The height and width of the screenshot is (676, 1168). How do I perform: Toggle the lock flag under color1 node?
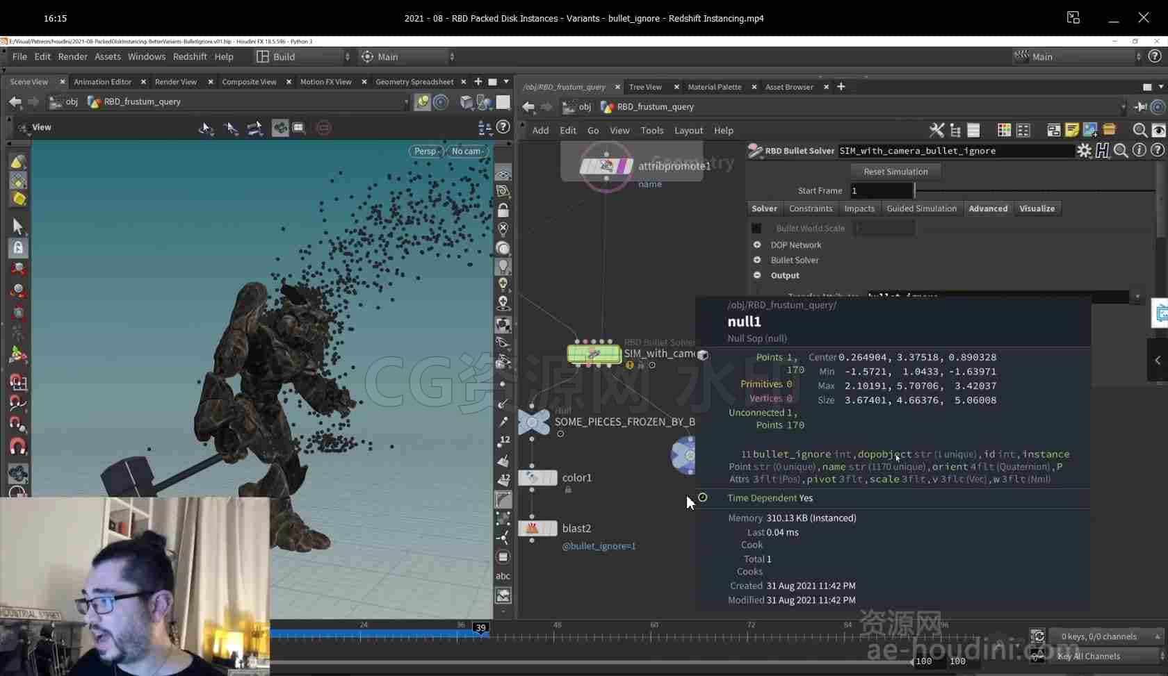pos(568,490)
